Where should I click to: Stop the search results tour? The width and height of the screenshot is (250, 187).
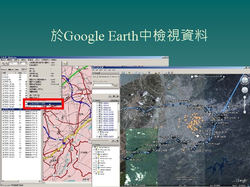click(x=114, y=96)
